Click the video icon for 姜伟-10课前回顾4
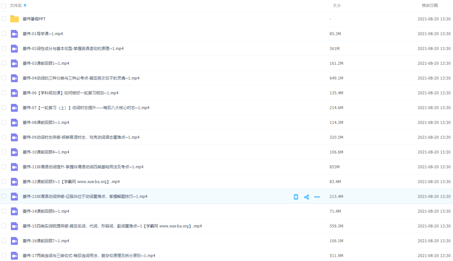This screenshot has width=453, height=261. [x=15, y=152]
